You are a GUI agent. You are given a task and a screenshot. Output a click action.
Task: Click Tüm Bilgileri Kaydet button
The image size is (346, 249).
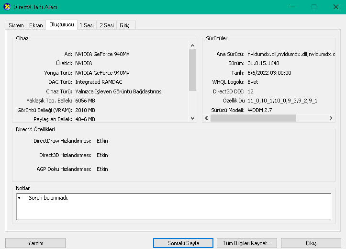coord(247,243)
